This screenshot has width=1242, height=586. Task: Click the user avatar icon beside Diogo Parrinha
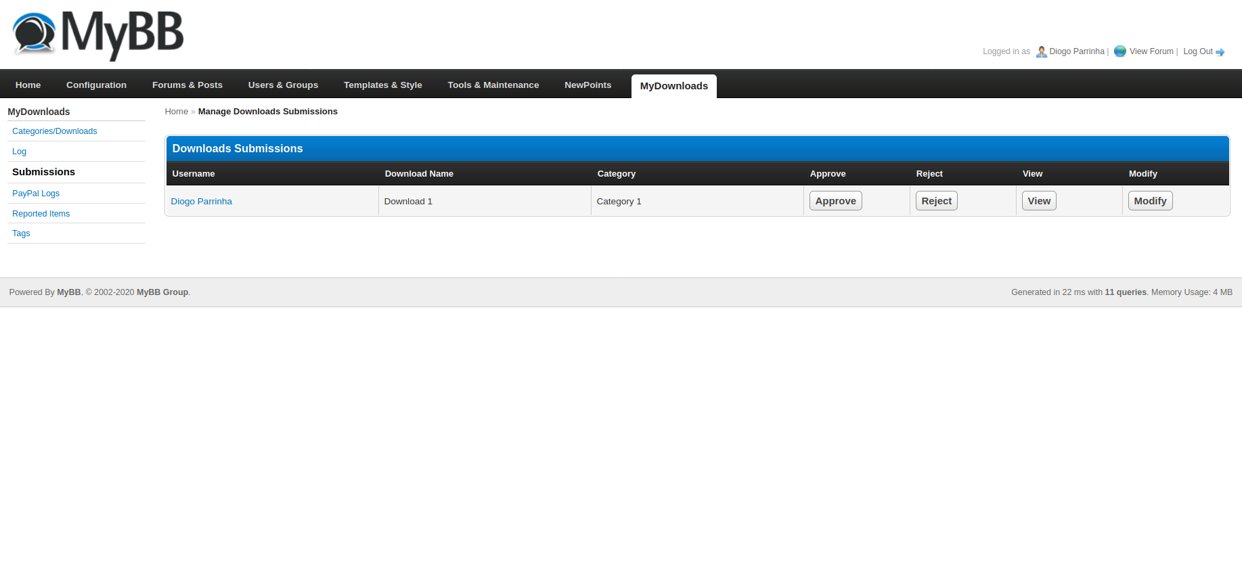point(1041,51)
